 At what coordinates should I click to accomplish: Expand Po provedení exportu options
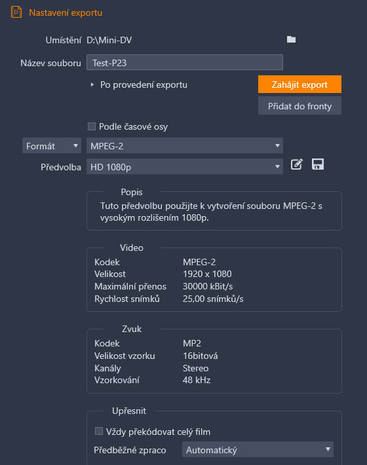pyautogui.click(x=92, y=85)
